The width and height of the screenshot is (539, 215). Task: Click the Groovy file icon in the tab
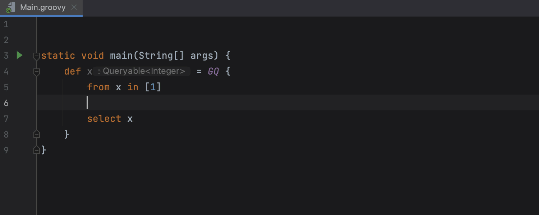pos(10,8)
